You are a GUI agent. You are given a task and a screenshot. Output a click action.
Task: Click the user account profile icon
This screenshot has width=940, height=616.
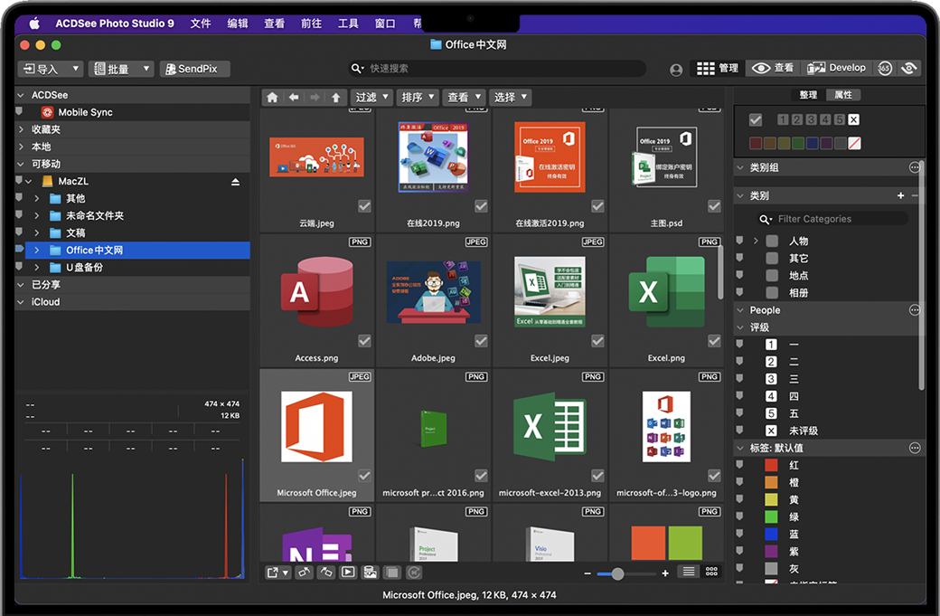click(676, 70)
